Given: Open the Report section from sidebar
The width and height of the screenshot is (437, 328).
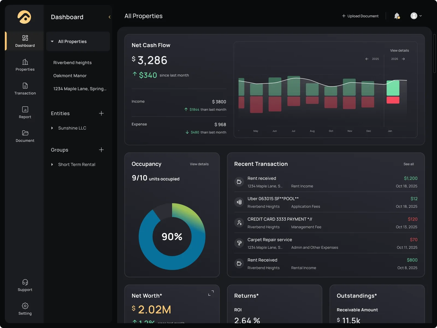Looking at the screenshot, I should (x=25, y=112).
